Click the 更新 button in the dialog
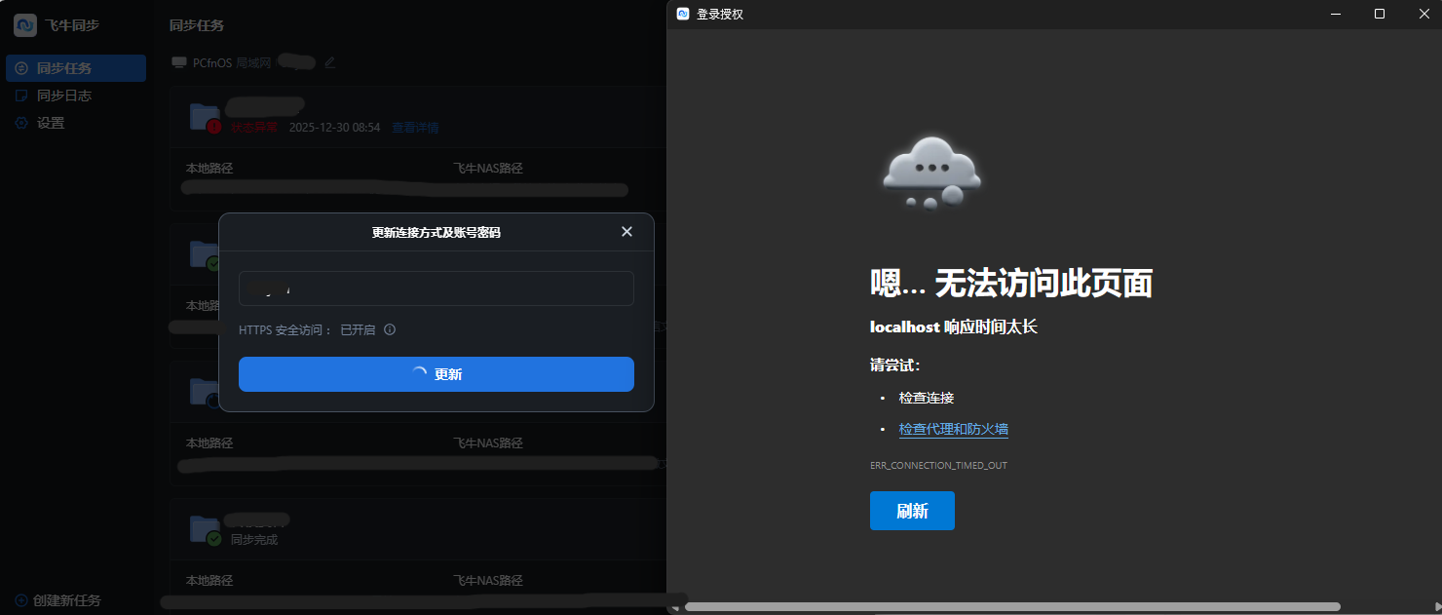 [x=436, y=374]
